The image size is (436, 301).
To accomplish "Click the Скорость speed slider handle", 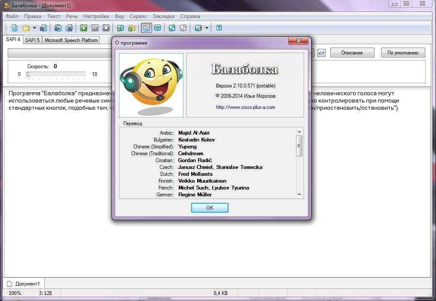I will [x=28, y=74].
